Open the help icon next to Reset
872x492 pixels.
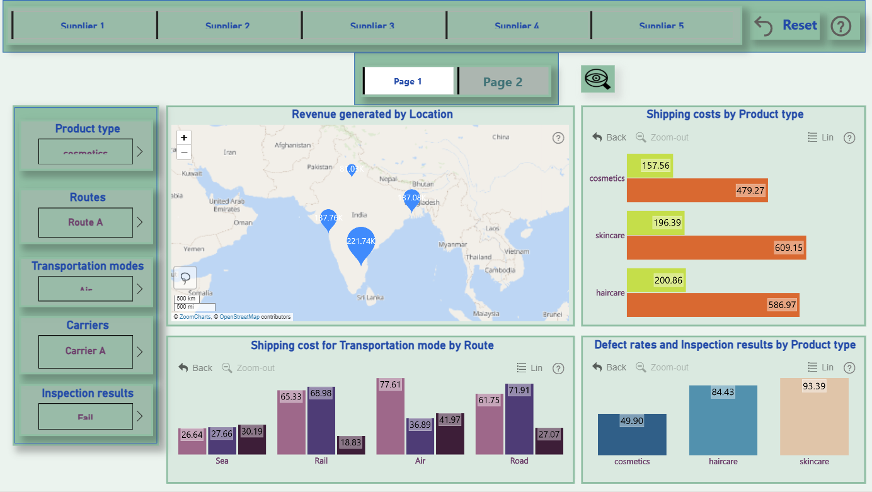(x=841, y=26)
